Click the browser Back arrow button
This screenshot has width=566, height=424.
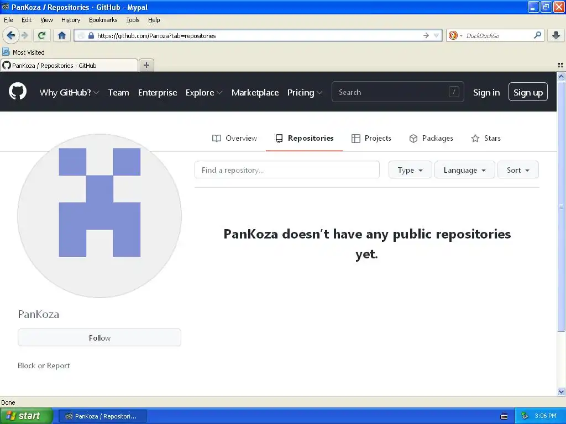11,35
